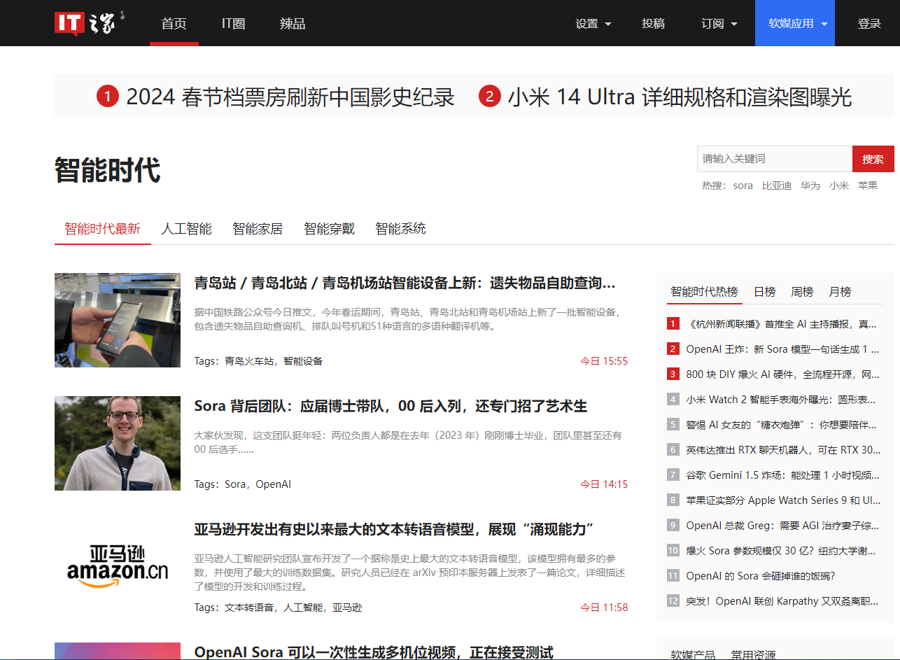Open the 设置 dropdown menu
This screenshot has width=900, height=660.
[x=593, y=24]
